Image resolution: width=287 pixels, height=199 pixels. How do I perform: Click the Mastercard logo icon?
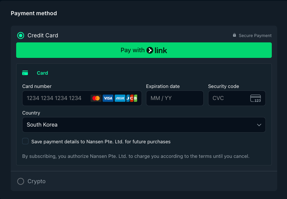pos(96,98)
